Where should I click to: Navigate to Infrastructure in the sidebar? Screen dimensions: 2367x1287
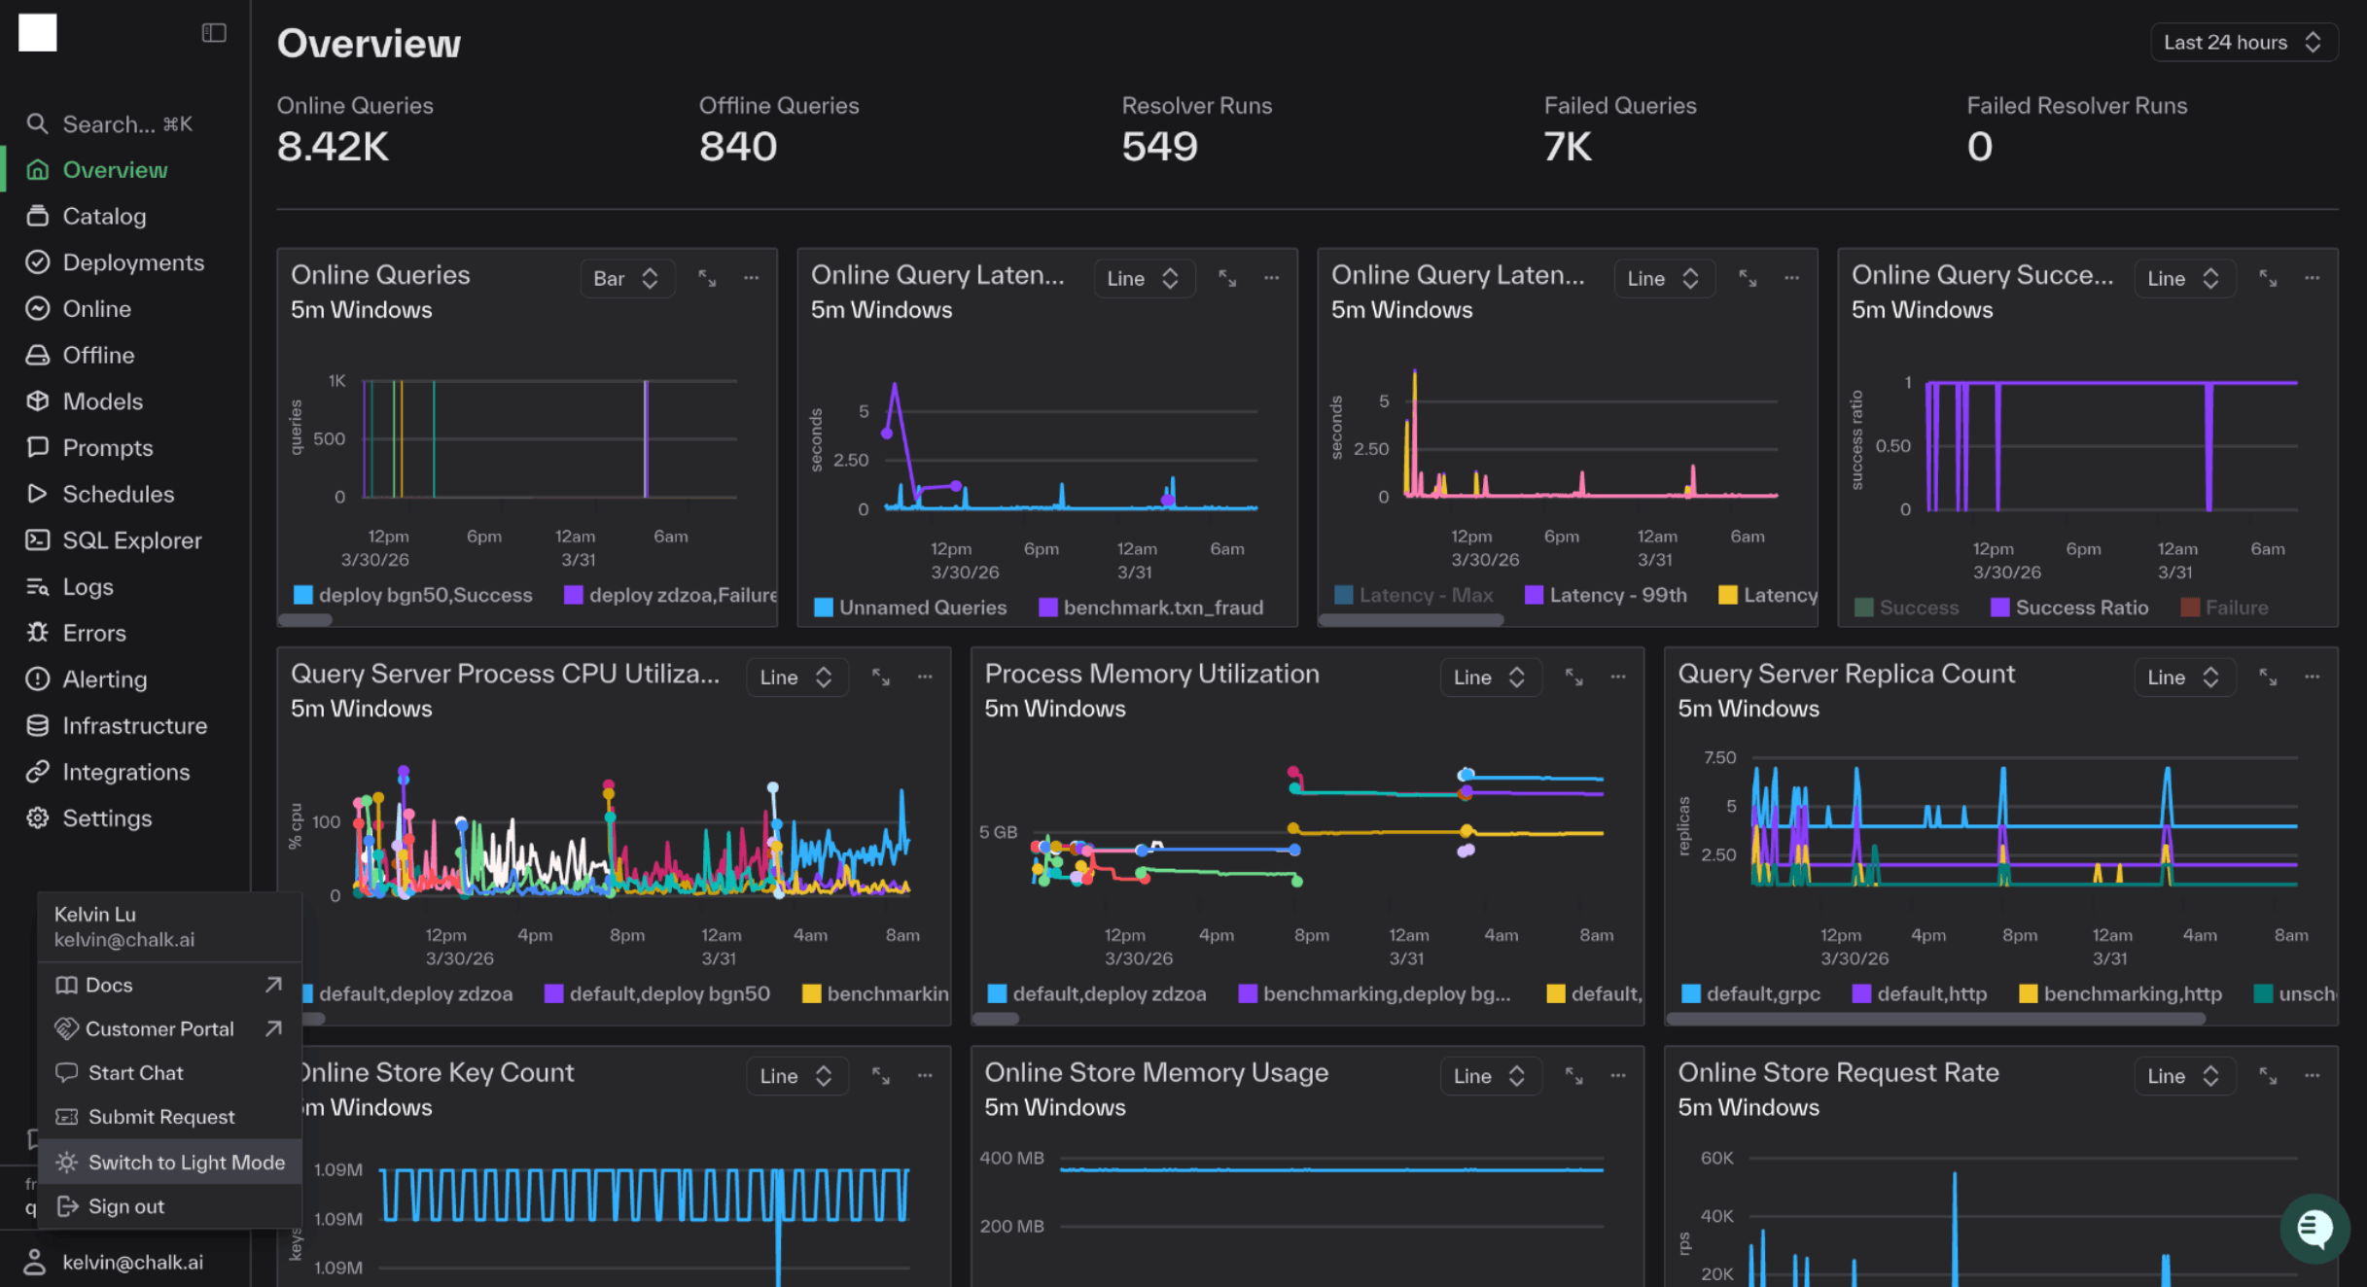click(x=135, y=725)
